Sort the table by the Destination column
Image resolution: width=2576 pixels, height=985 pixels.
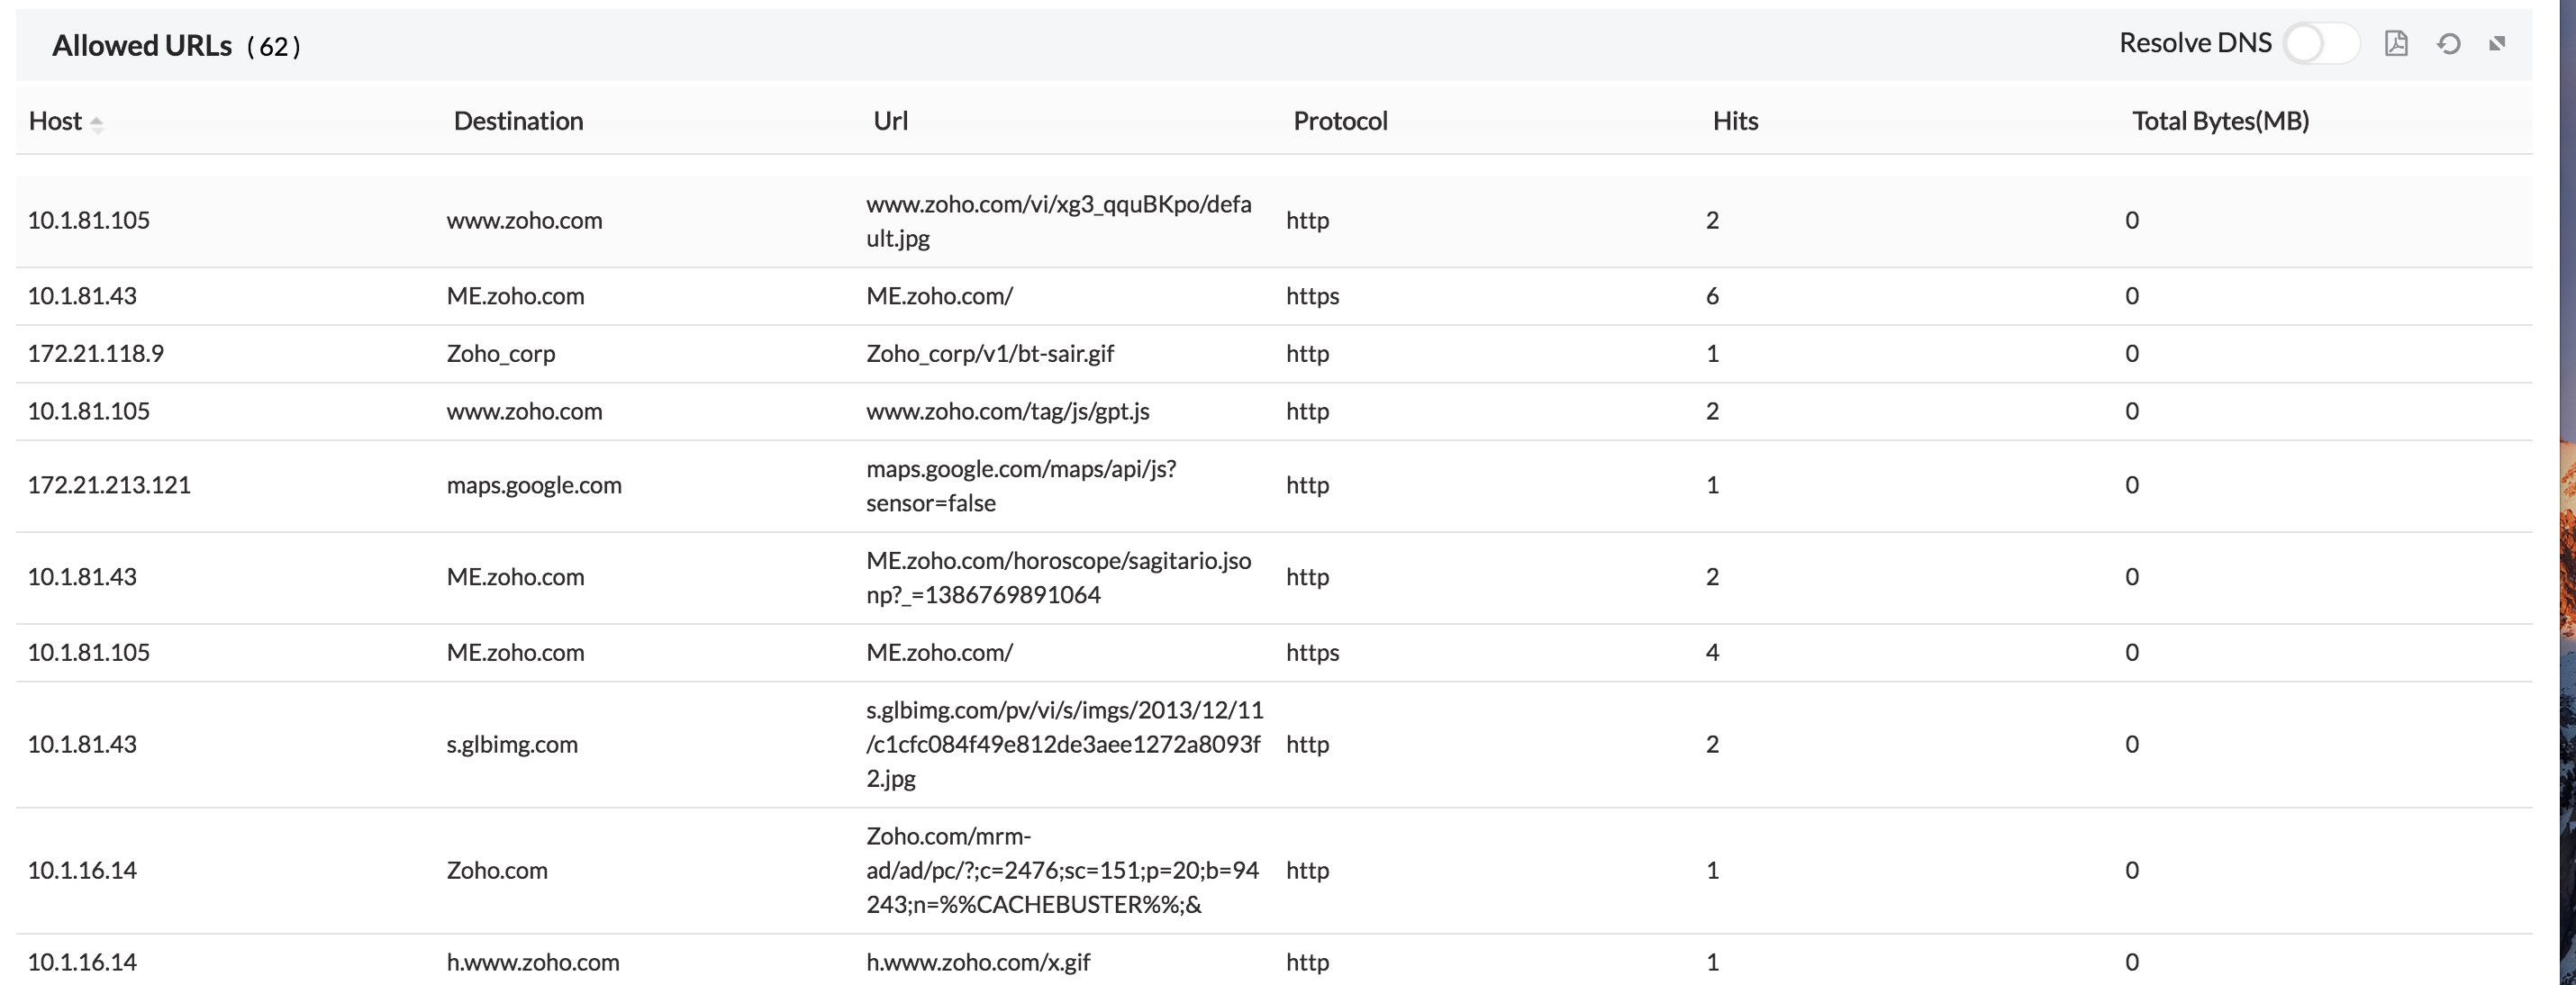(518, 120)
